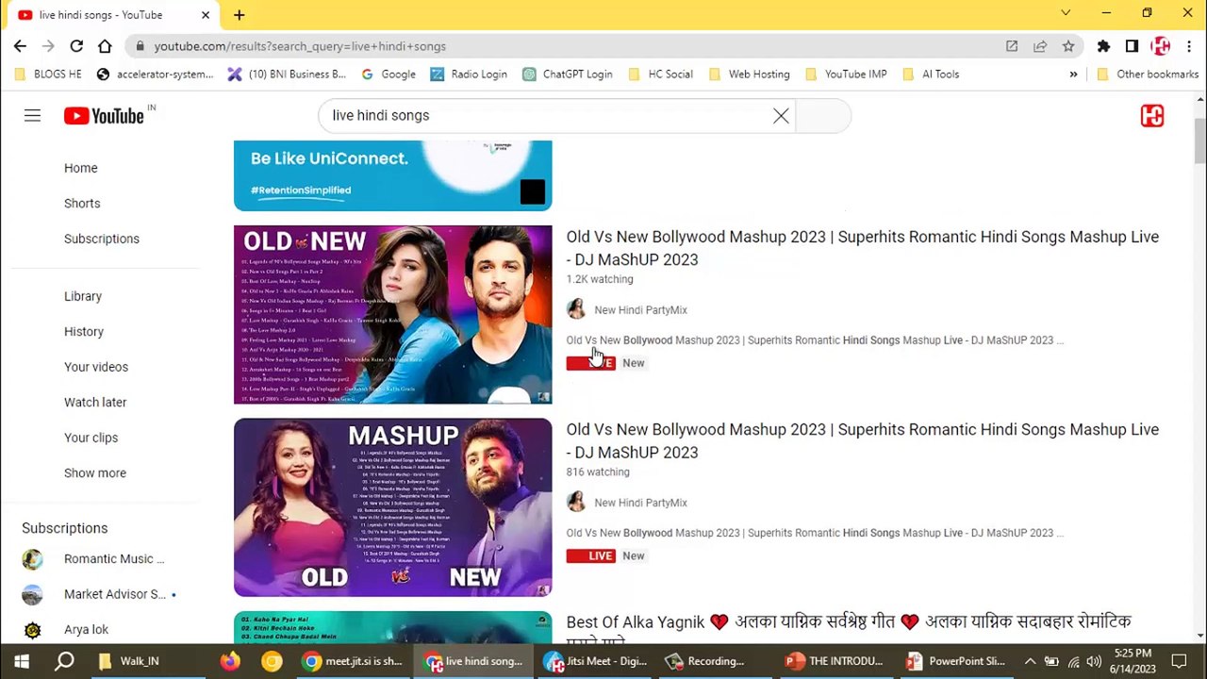Open the 816 watching mashup video title

pos(862,440)
